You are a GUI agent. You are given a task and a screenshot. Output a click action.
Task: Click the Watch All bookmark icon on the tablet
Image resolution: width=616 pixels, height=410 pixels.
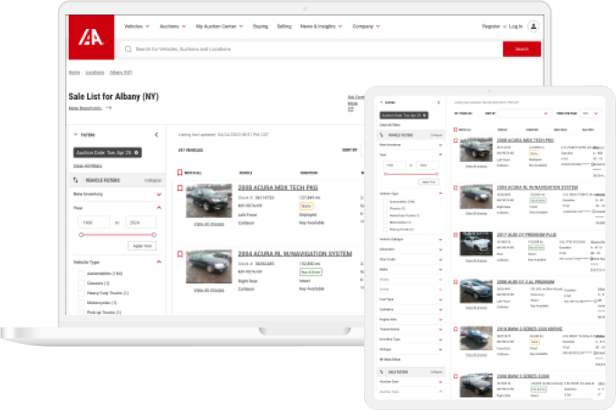pyautogui.click(x=456, y=129)
